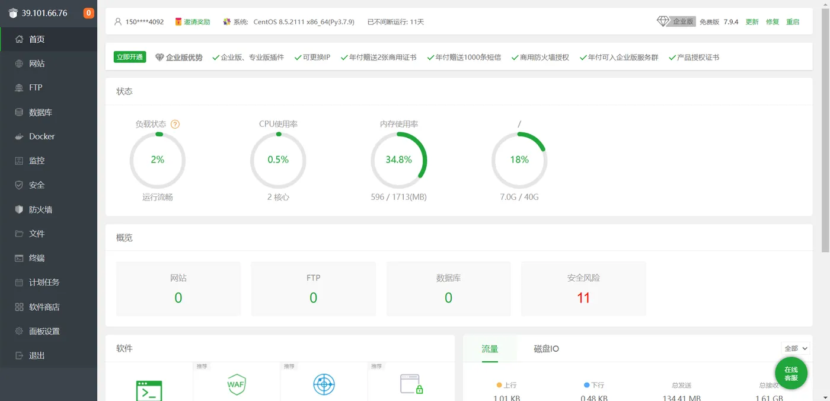Click the 文件 folder icon in sidebar
The image size is (830, 401).
coord(19,234)
